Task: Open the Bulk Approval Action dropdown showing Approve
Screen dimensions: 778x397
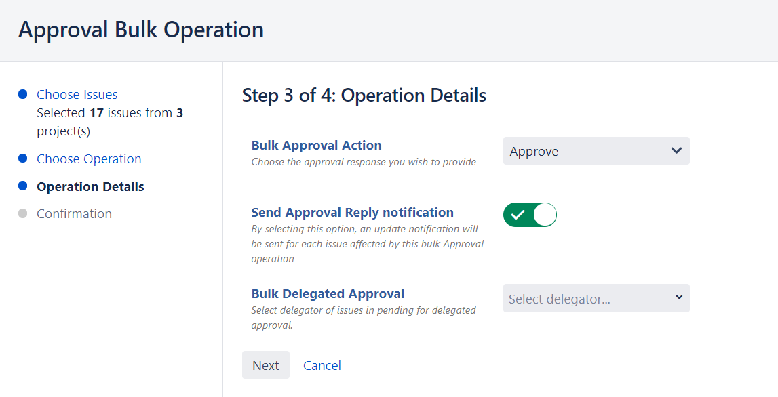Action: tap(596, 151)
